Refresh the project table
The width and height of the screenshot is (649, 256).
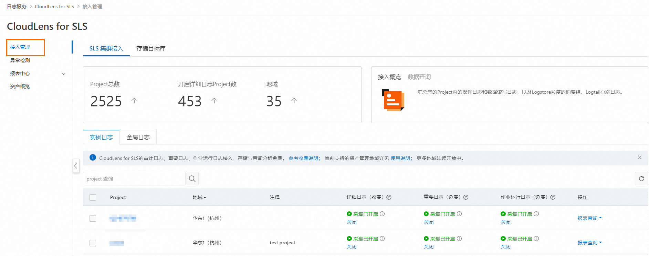(x=641, y=179)
